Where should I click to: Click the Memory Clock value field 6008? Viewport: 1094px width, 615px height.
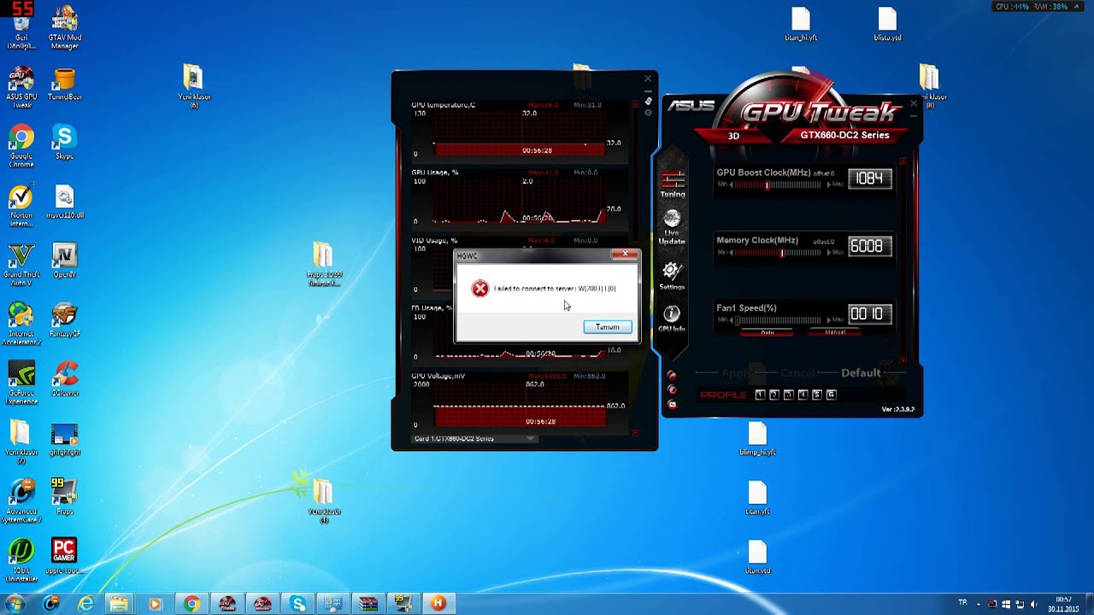pyautogui.click(x=870, y=246)
